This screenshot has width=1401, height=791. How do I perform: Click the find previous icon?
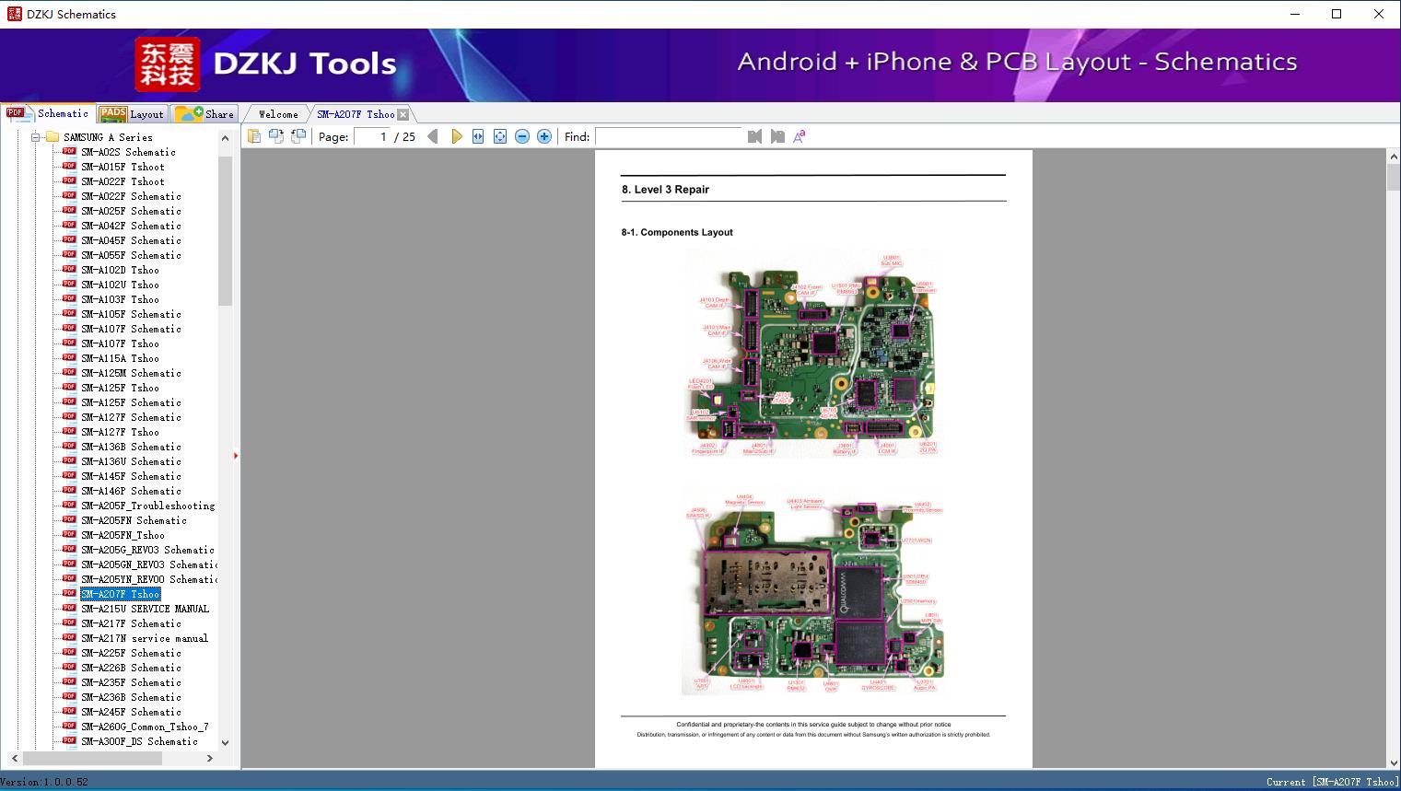[x=755, y=136]
